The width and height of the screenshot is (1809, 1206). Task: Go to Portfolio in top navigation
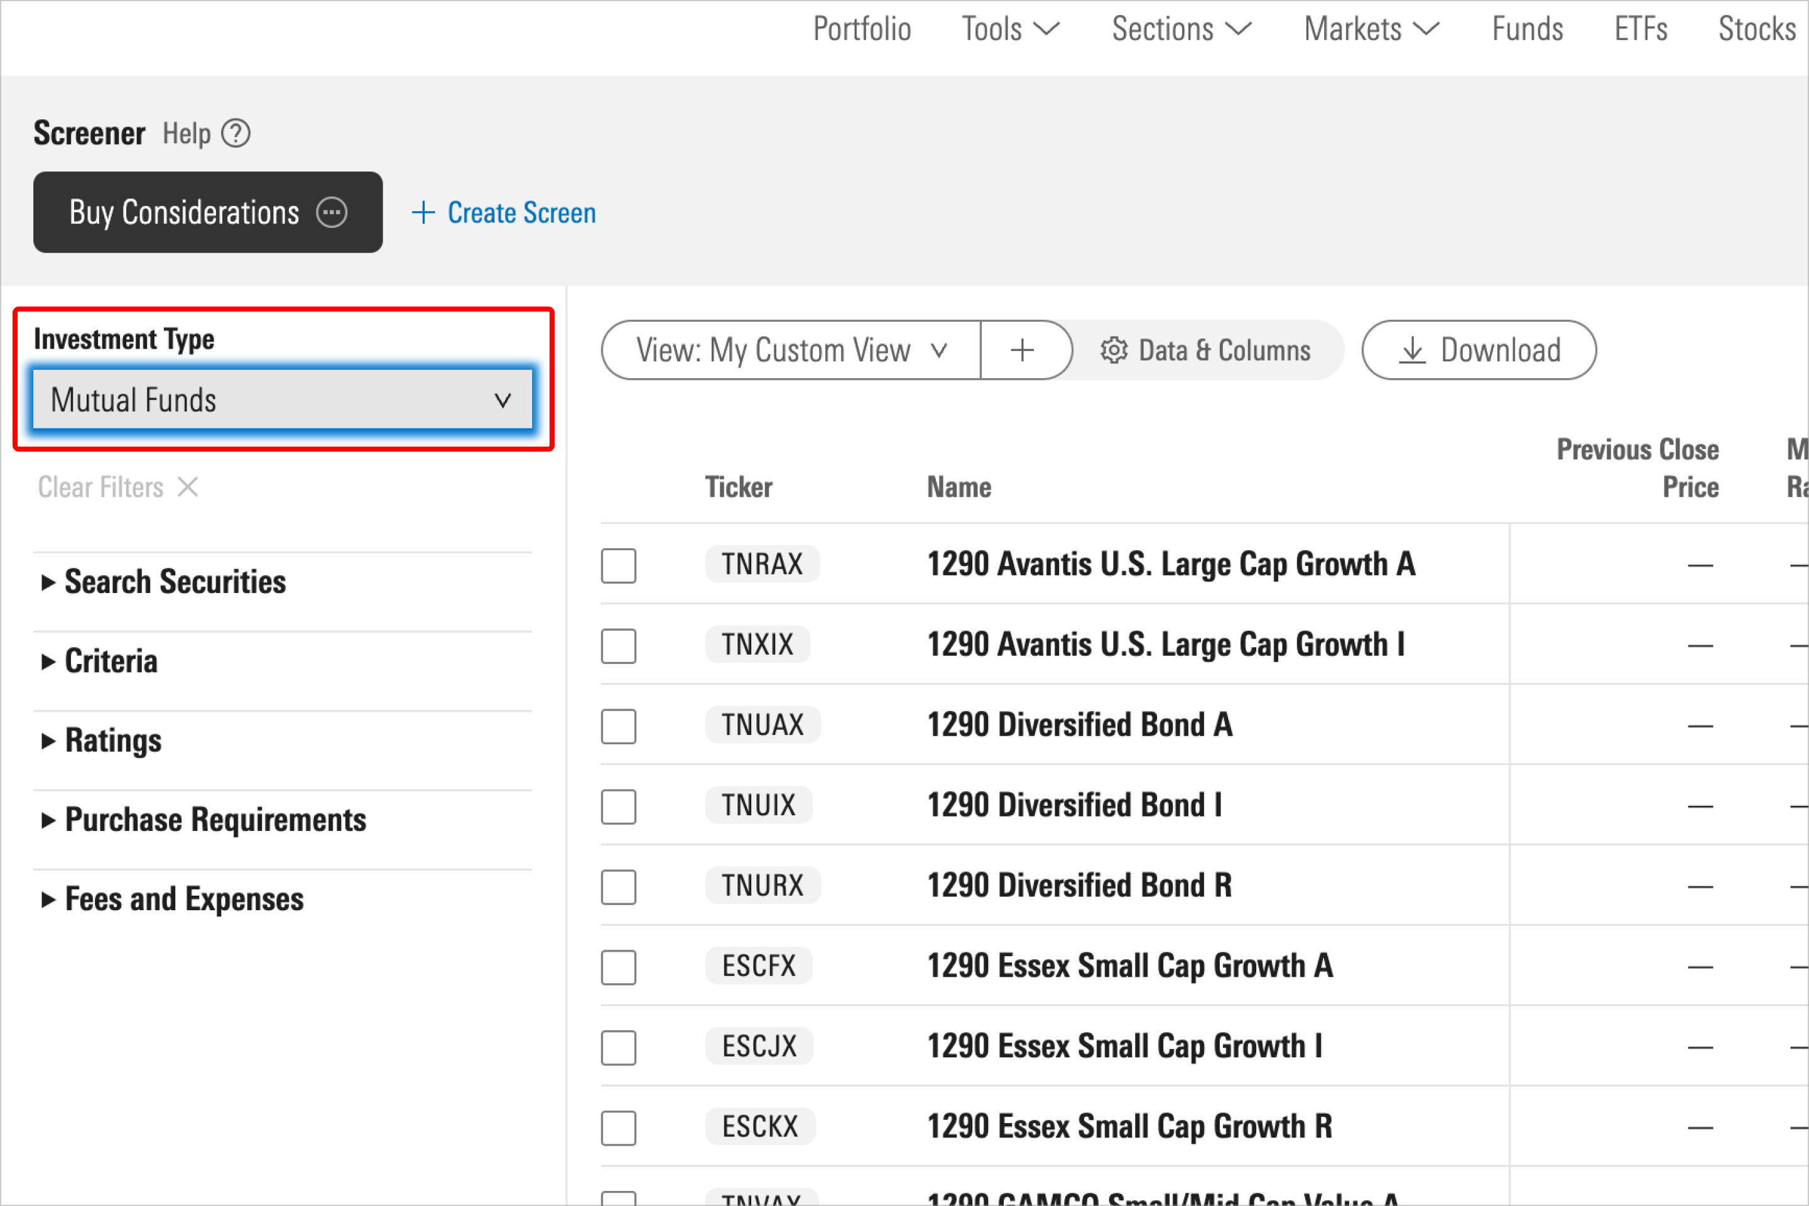pos(862,30)
